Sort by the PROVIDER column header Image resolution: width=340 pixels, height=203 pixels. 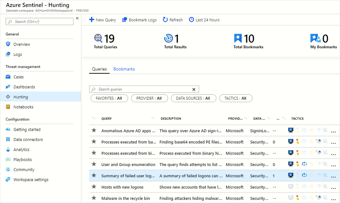pyautogui.click(x=236, y=118)
